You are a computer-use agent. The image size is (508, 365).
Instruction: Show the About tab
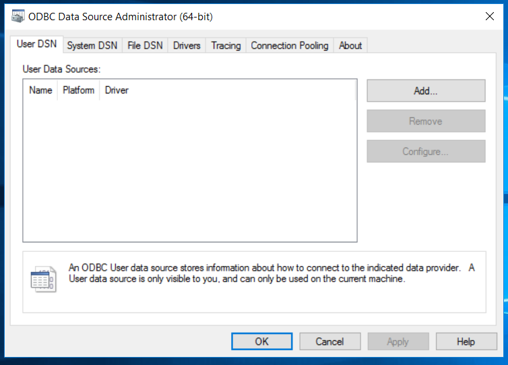[350, 46]
